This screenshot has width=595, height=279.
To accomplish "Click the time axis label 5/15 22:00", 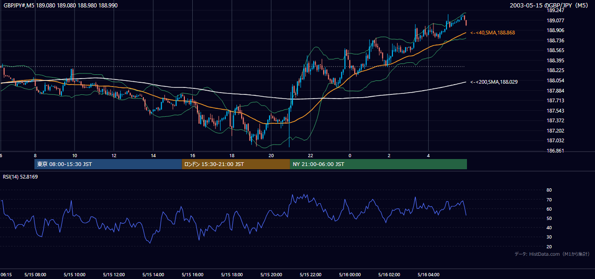I will click(311, 275).
